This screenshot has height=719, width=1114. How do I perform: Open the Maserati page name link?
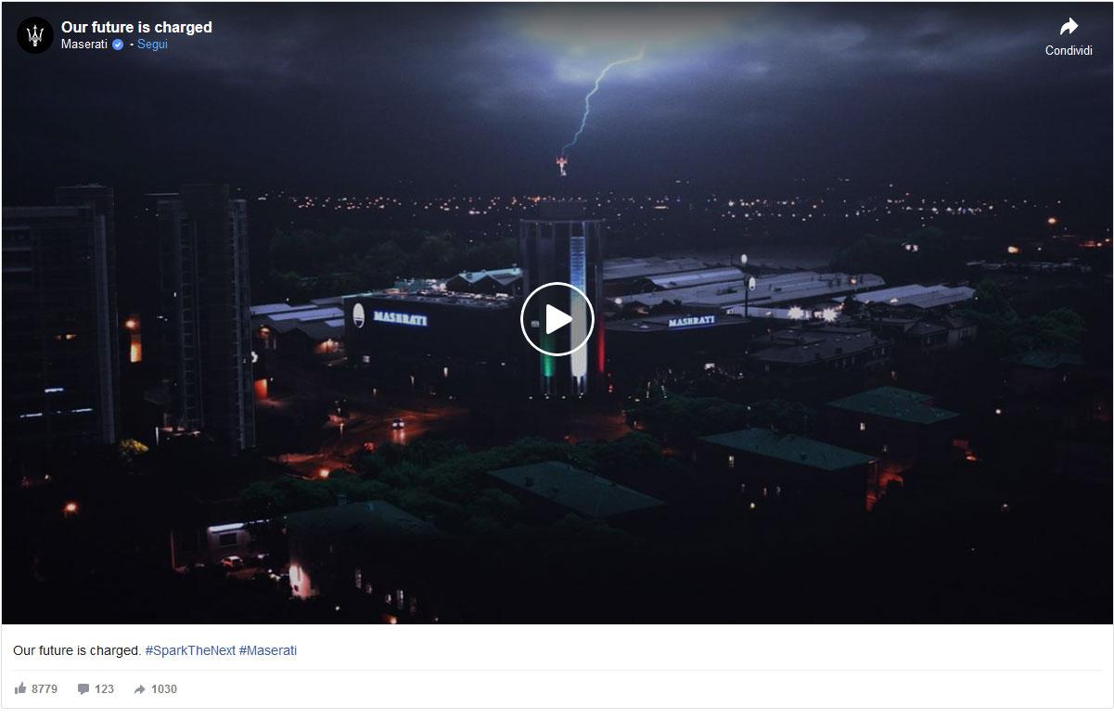84,44
